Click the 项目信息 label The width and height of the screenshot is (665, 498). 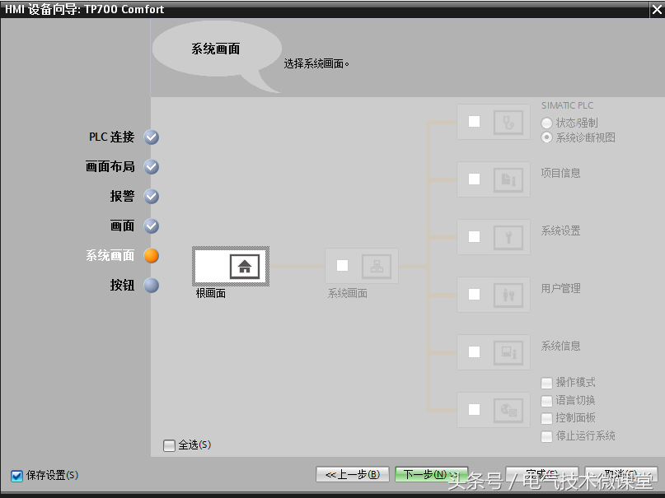[560, 173]
